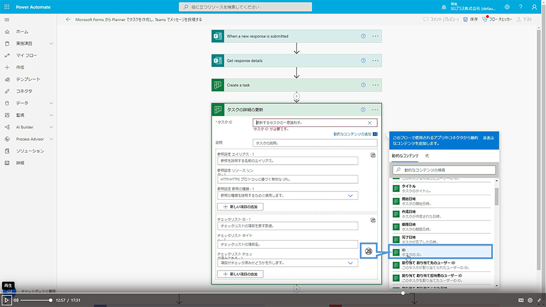Open more options for 'Get response details'
The width and height of the screenshot is (546, 307).
[375, 61]
